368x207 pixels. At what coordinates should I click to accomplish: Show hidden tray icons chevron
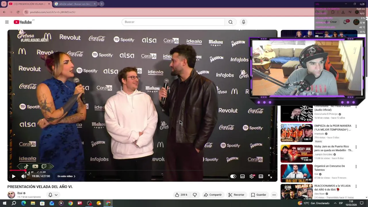(x=335, y=203)
